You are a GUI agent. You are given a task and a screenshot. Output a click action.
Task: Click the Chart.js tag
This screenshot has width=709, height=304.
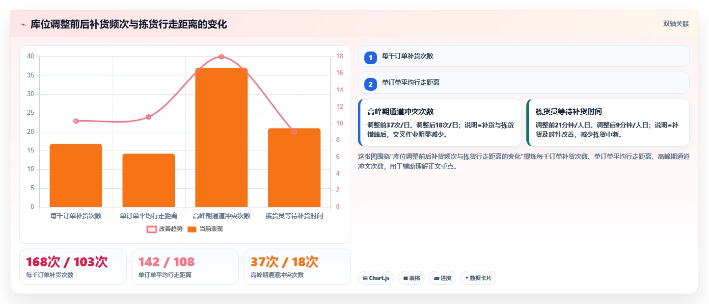(x=376, y=278)
